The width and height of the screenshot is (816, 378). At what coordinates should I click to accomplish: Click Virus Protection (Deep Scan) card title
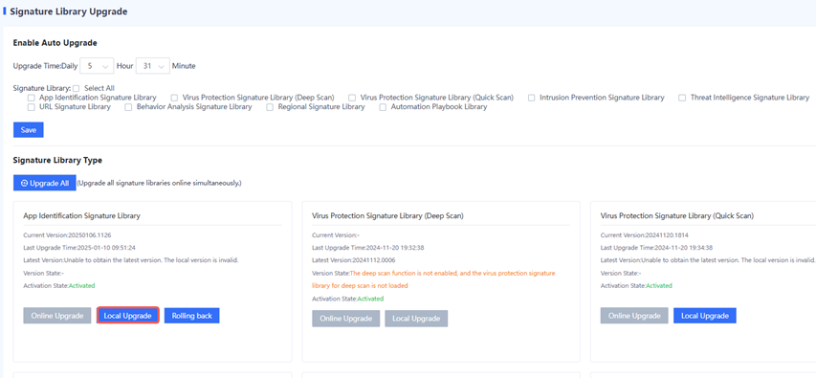tap(387, 215)
